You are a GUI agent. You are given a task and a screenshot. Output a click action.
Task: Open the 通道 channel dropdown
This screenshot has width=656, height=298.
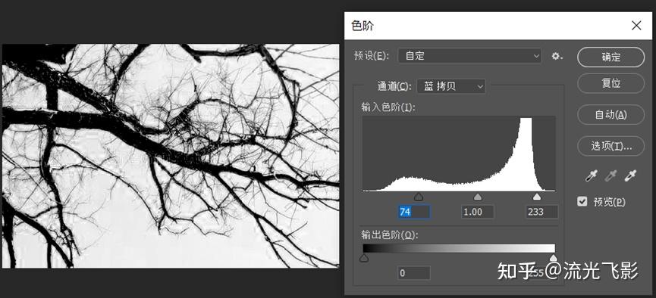[x=451, y=86]
